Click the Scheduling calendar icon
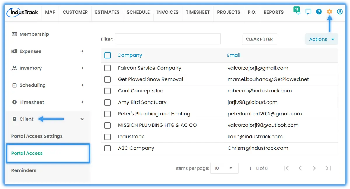This screenshot has width=350, height=189. coord(14,85)
